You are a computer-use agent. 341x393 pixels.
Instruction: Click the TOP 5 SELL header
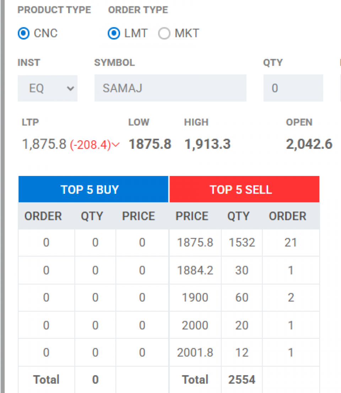coord(244,189)
